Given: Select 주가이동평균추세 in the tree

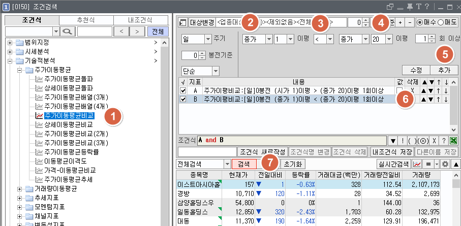Looking at the screenshot, I should (x=70, y=179).
